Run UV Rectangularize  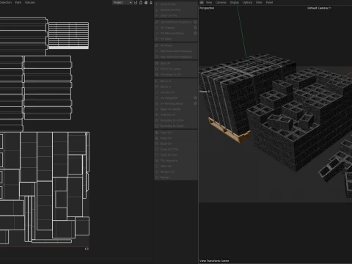[x=174, y=103]
